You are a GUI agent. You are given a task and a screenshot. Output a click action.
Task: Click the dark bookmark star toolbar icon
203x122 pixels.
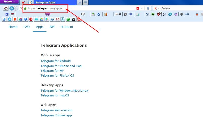pyautogui.click(x=125, y=14)
